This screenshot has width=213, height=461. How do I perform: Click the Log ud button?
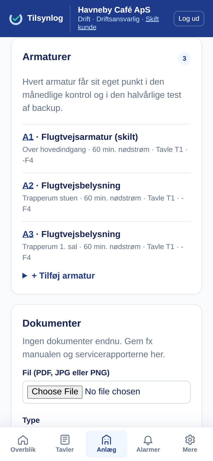189,19
